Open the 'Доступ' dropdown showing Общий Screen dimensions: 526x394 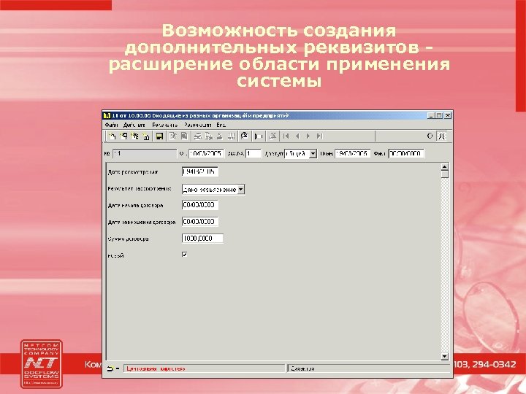pyautogui.click(x=313, y=154)
